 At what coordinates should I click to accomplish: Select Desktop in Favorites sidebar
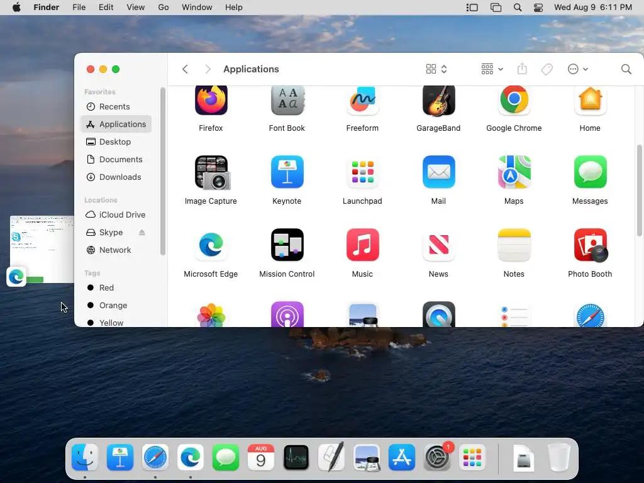[x=116, y=142]
